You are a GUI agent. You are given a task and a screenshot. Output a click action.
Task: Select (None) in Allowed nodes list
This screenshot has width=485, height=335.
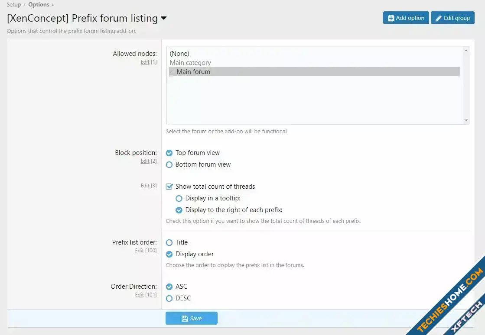tap(179, 54)
